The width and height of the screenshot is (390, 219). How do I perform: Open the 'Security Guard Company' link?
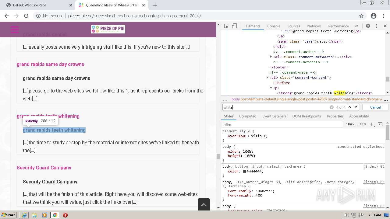click(x=44, y=168)
